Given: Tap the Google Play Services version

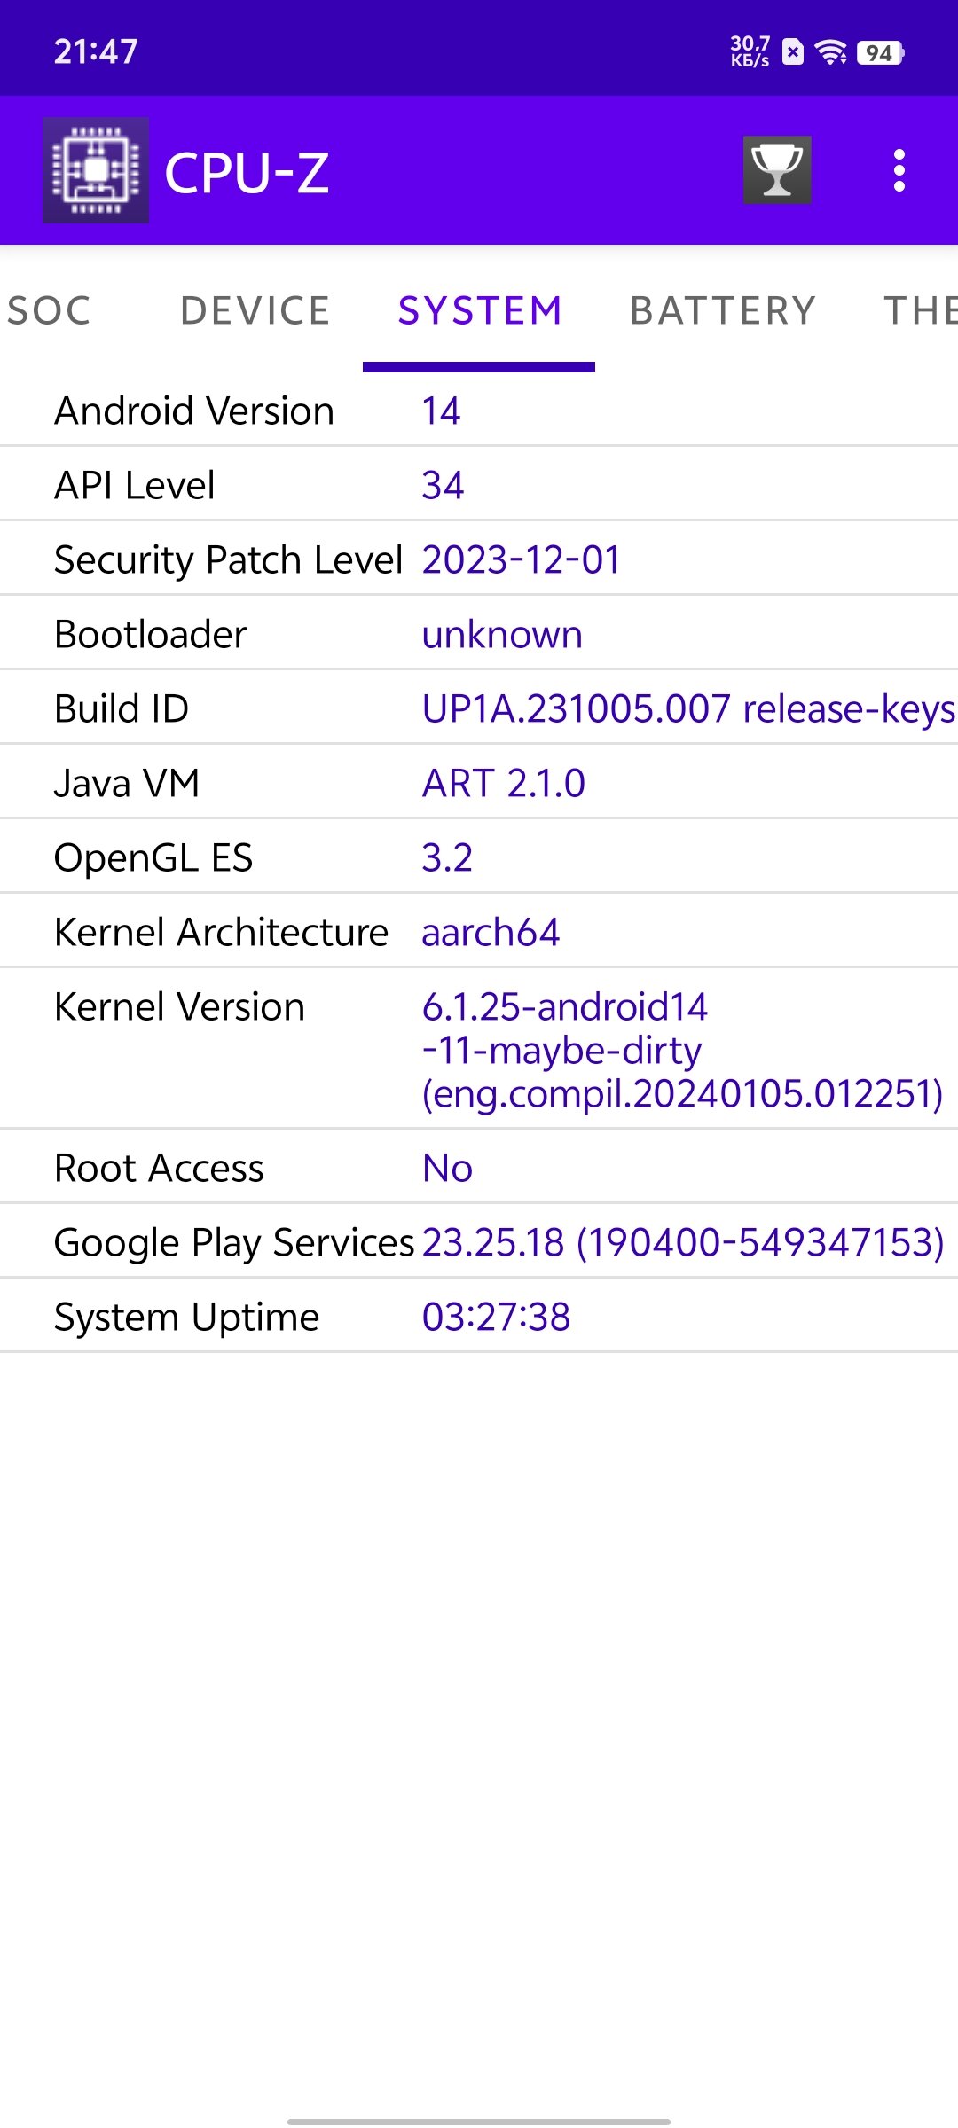Looking at the screenshot, I should click(x=683, y=1242).
